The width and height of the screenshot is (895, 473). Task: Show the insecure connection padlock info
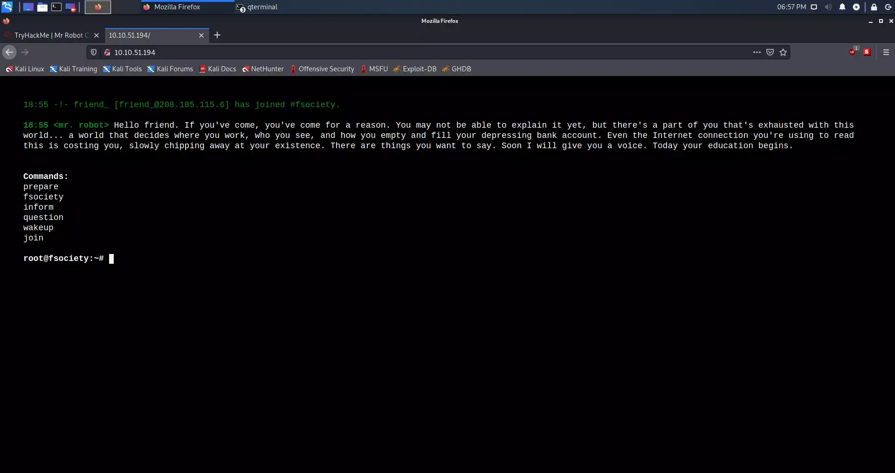point(107,52)
